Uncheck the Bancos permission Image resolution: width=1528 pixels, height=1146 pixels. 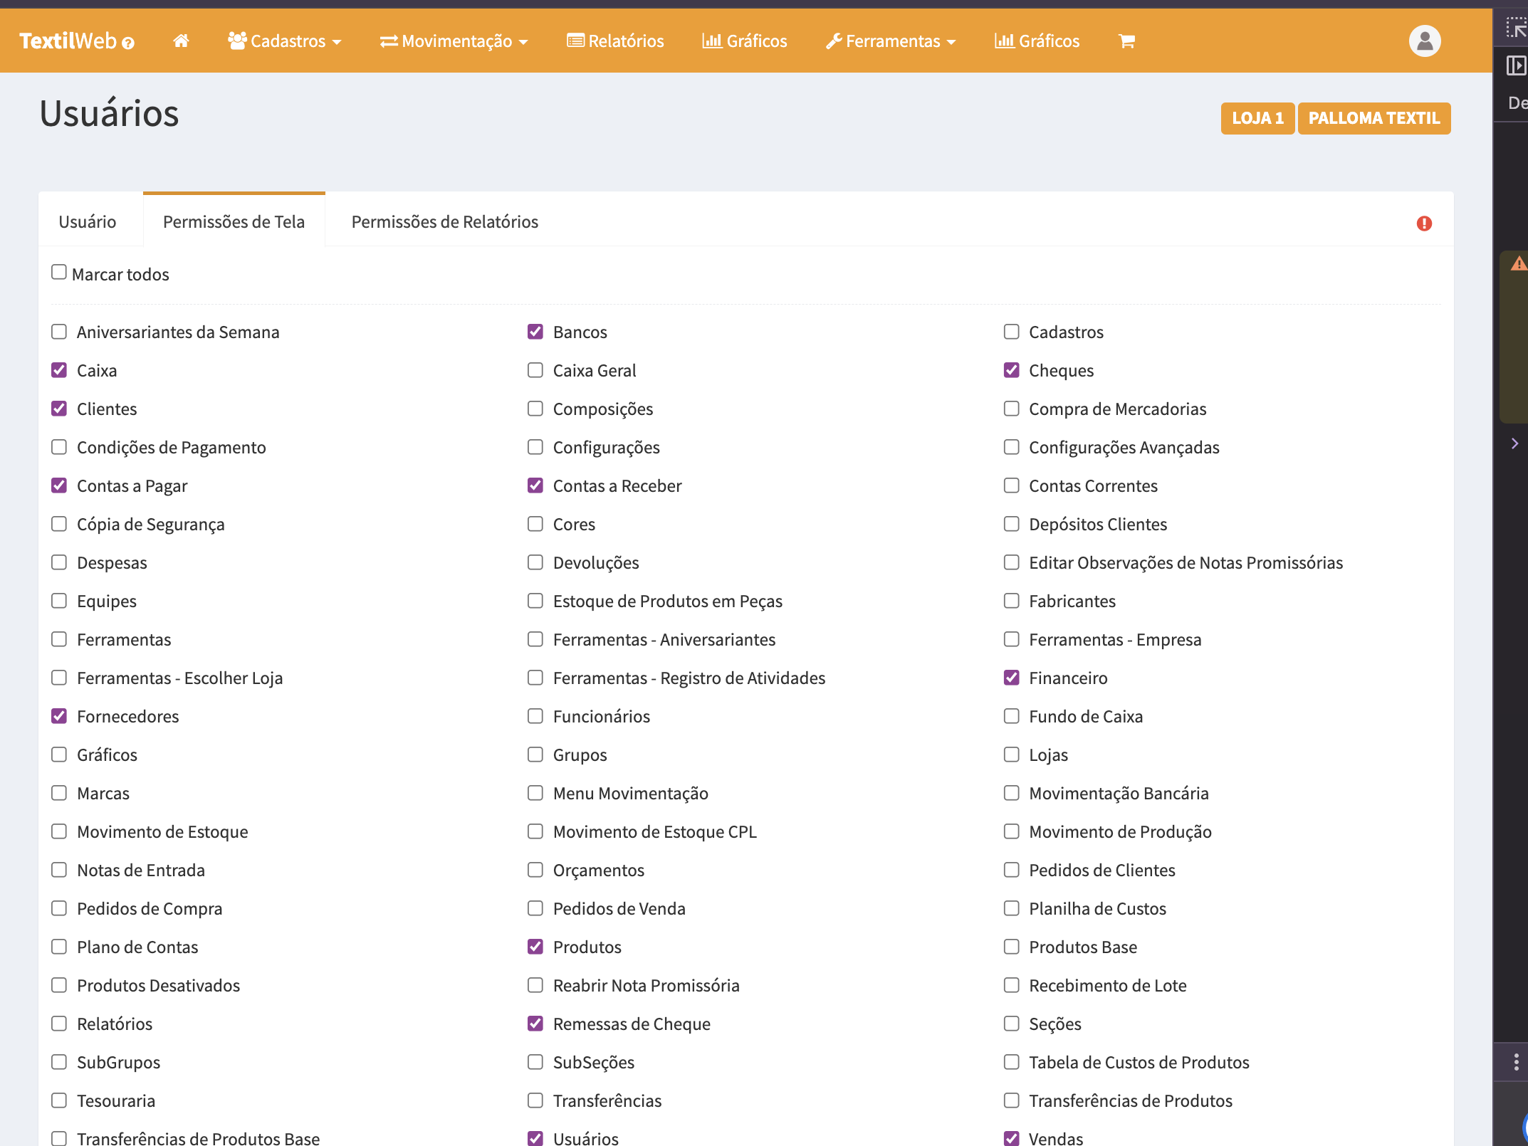pyautogui.click(x=535, y=332)
